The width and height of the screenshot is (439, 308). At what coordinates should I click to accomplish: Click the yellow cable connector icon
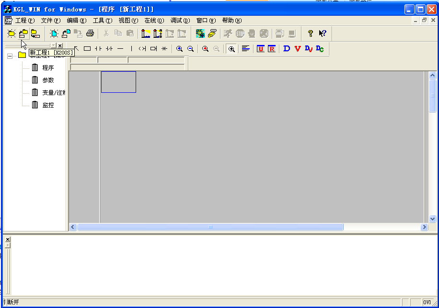coord(212,33)
